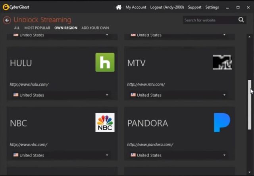Click the US flag in NBC's country selector
The height and width of the screenshot is (176, 254).
pos(16,155)
